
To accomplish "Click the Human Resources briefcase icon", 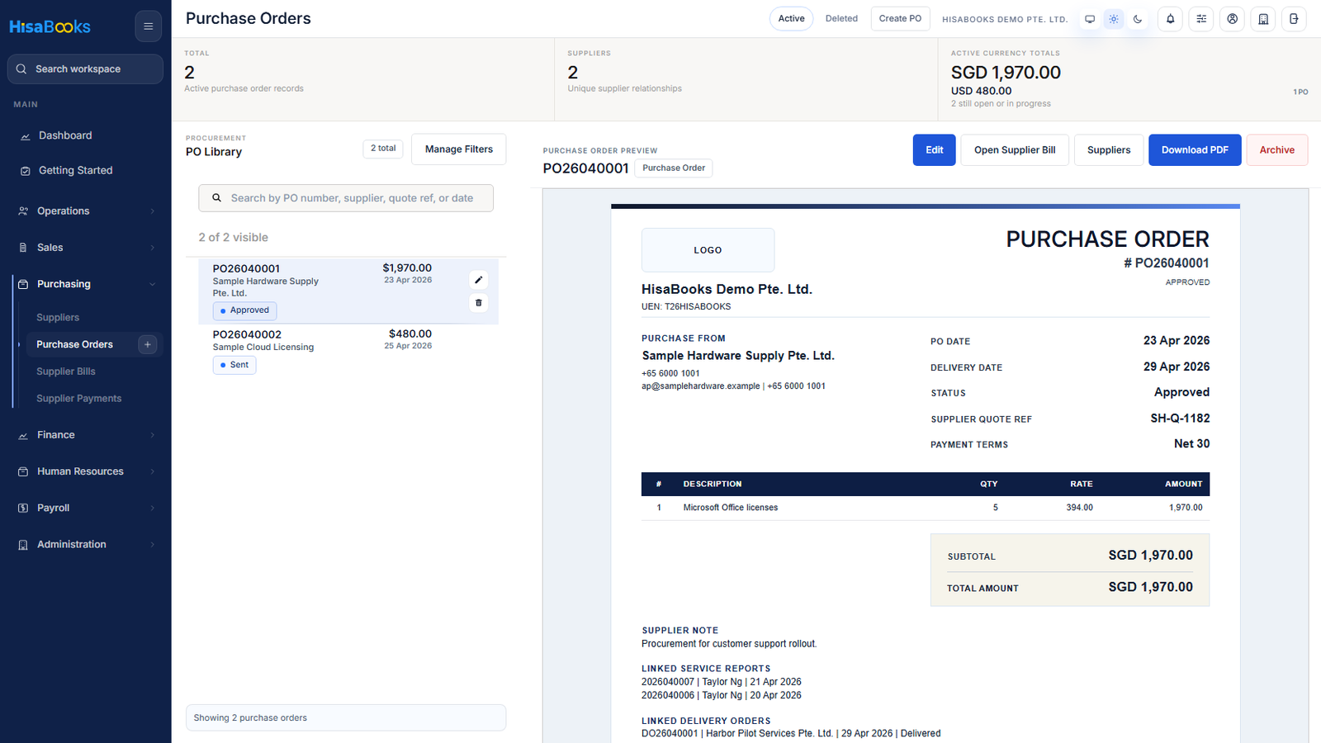I will pyautogui.click(x=23, y=471).
